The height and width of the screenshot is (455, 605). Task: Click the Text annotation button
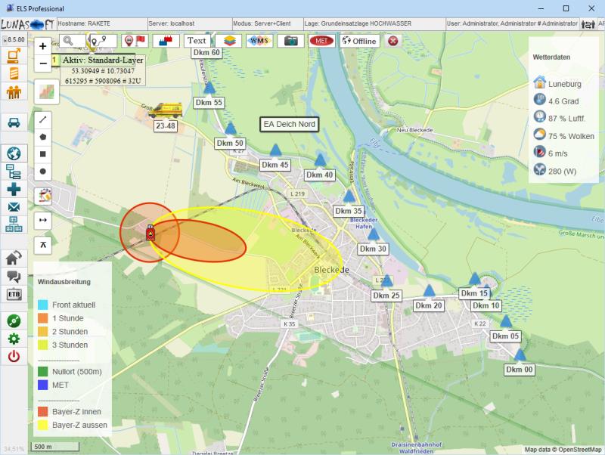(x=197, y=41)
